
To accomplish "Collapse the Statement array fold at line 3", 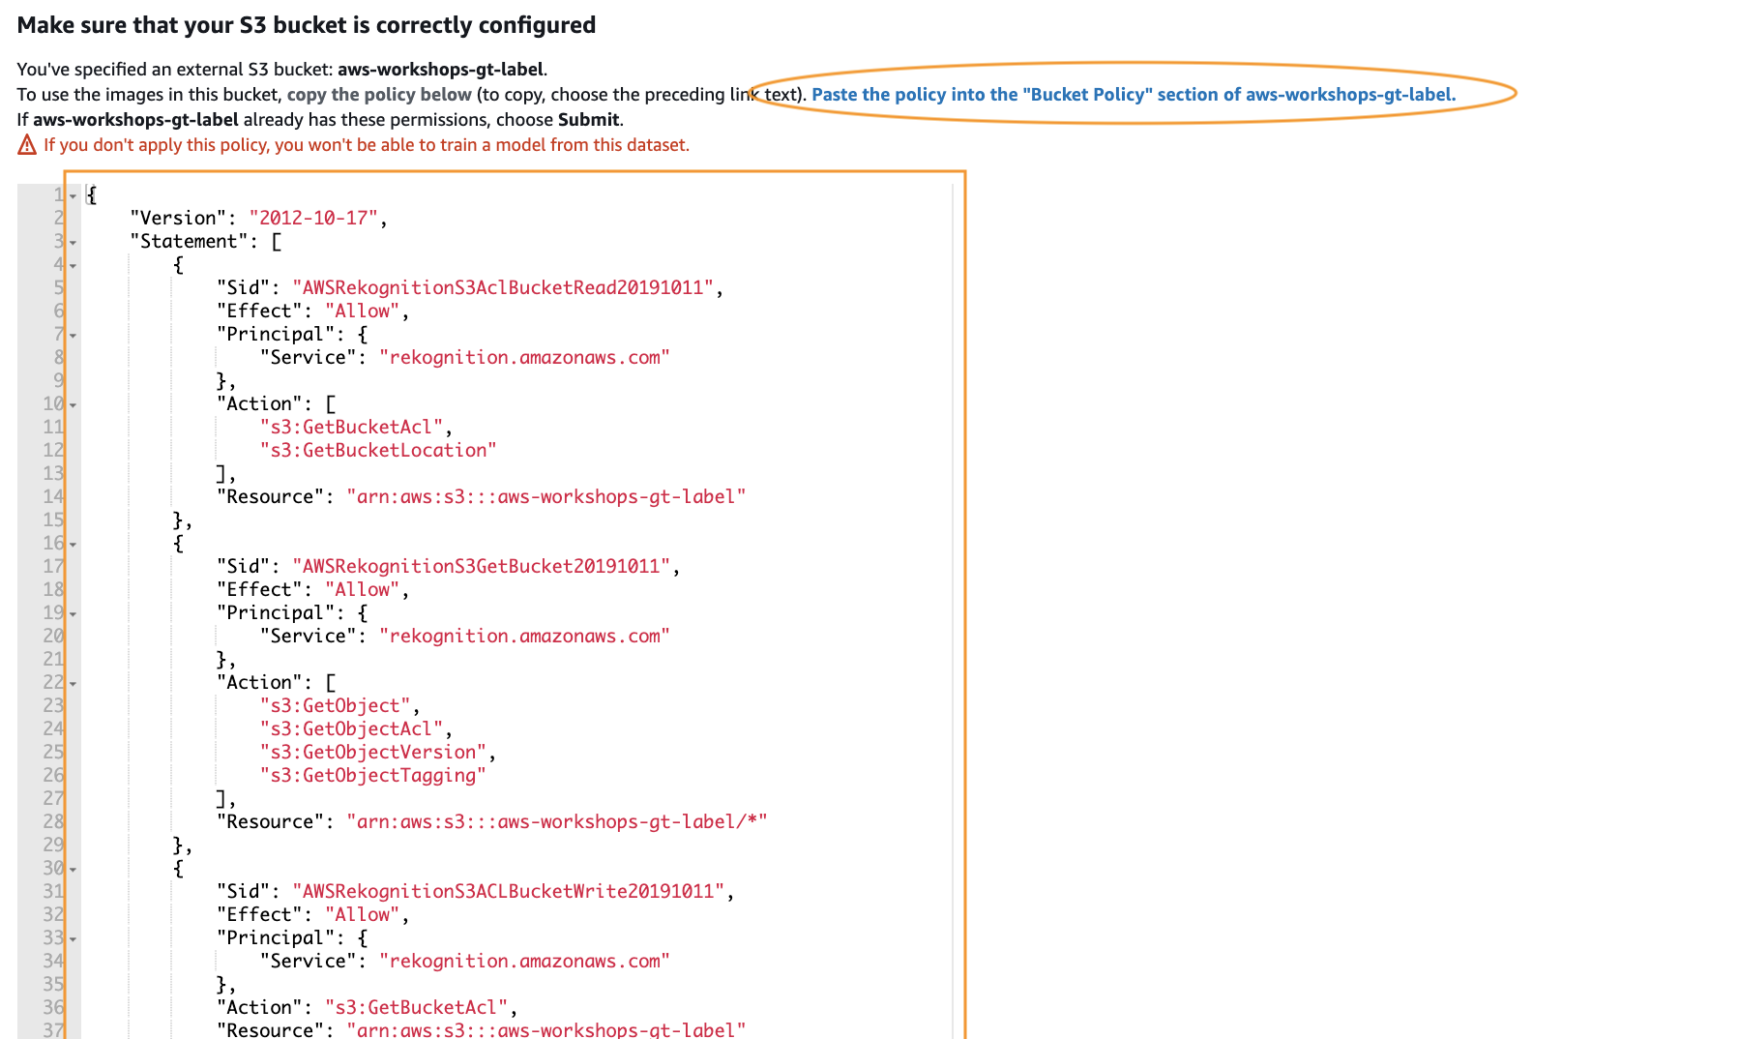I will point(73,242).
